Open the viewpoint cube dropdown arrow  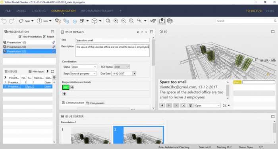click(100, 21)
